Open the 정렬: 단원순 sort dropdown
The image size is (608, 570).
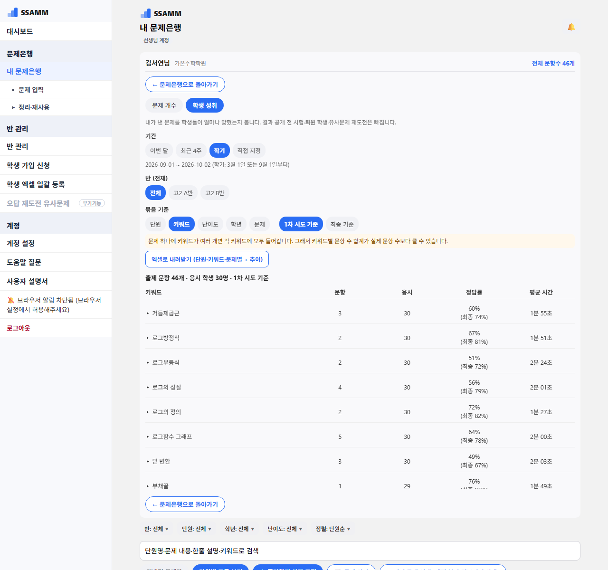(333, 529)
